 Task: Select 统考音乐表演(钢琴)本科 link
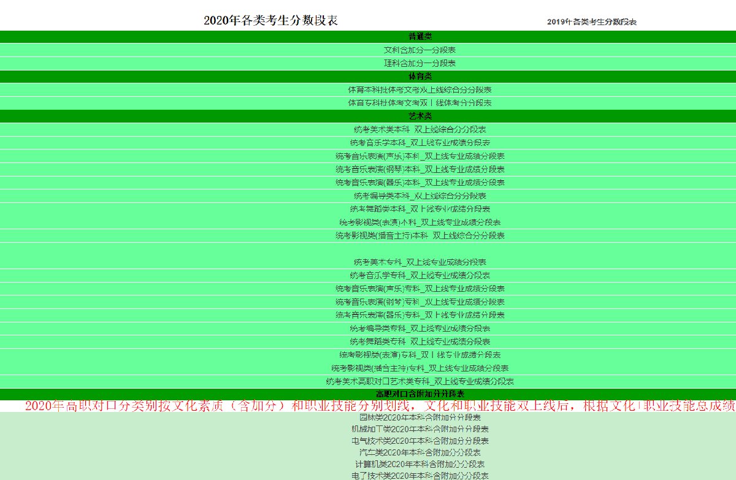click(x=420, y=169)
